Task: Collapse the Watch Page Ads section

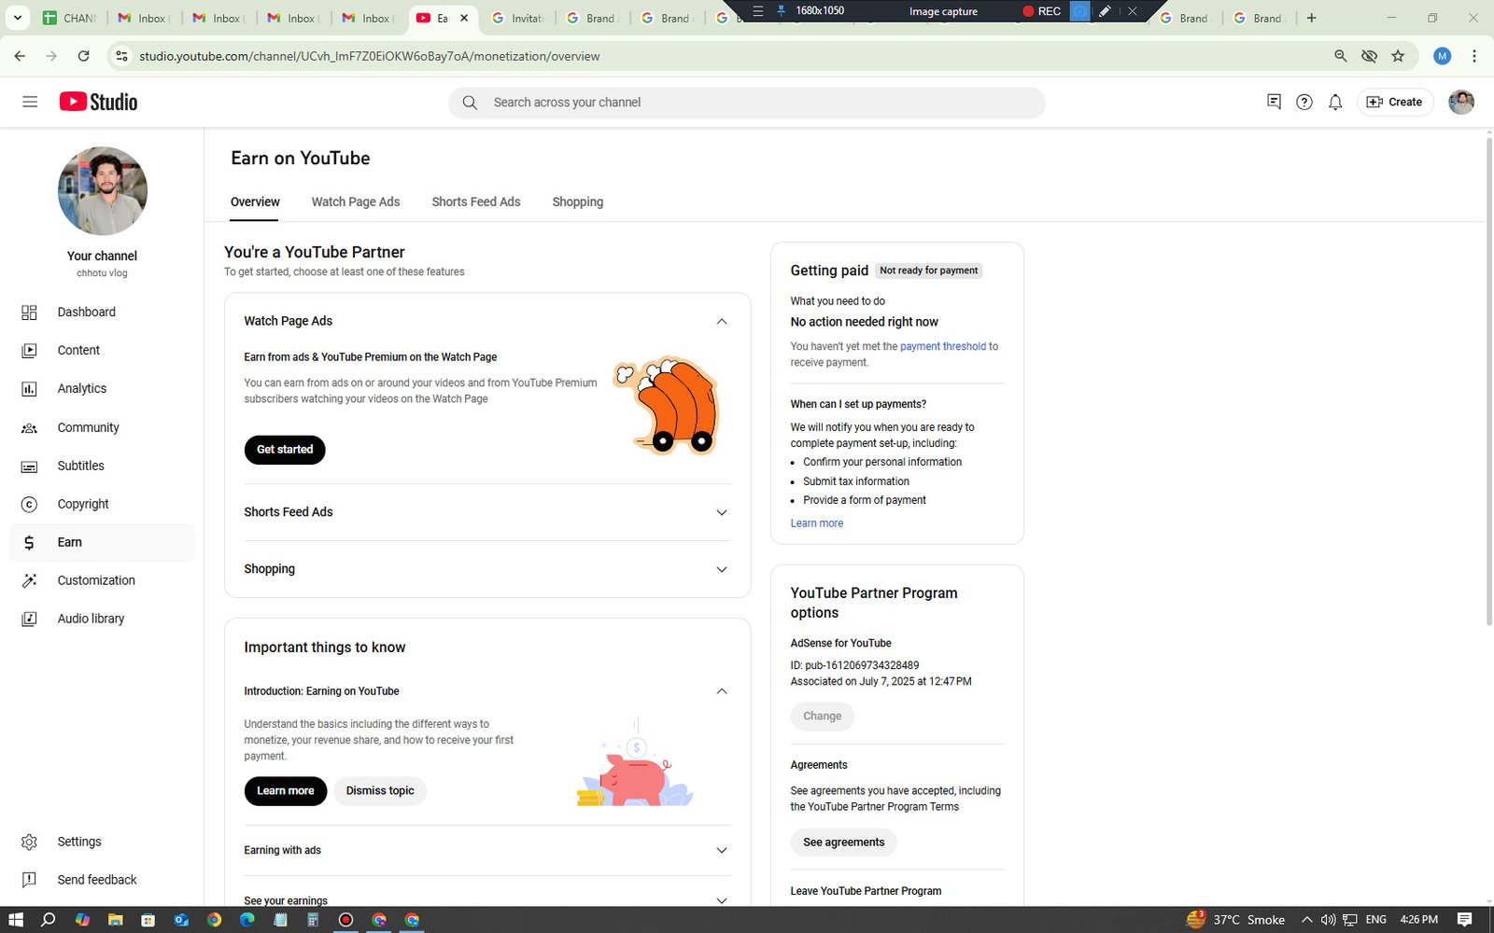Action: [721, 321]
